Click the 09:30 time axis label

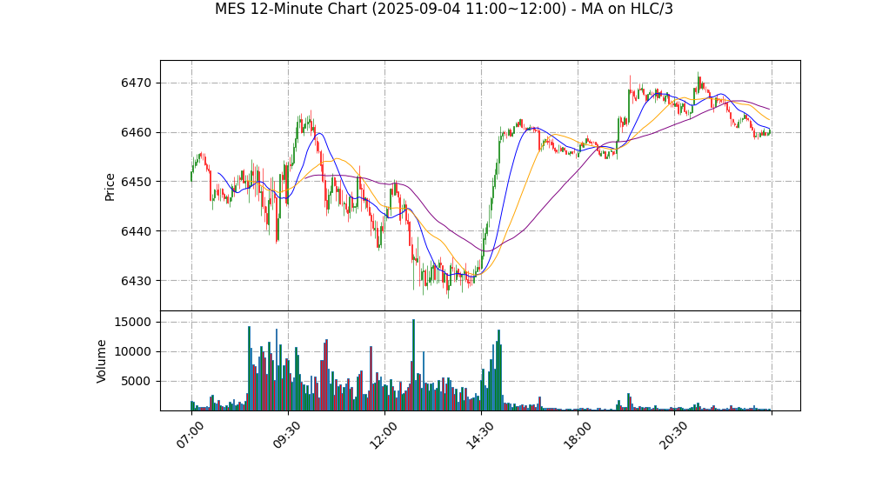(286, 436)
